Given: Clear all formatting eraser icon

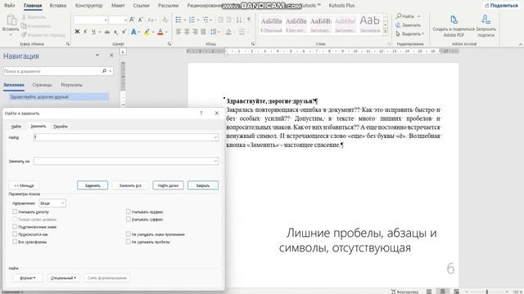Looking at the screenshot, I should 165,20.
